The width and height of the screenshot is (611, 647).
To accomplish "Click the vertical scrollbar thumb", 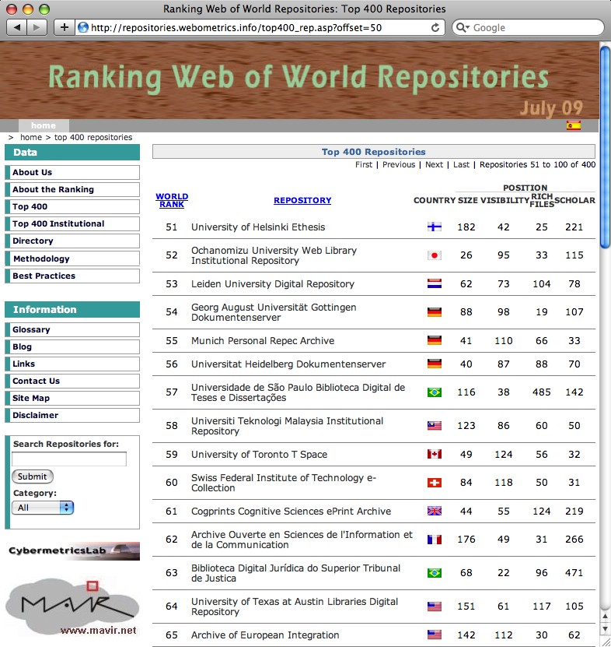I will click(605, 146).
